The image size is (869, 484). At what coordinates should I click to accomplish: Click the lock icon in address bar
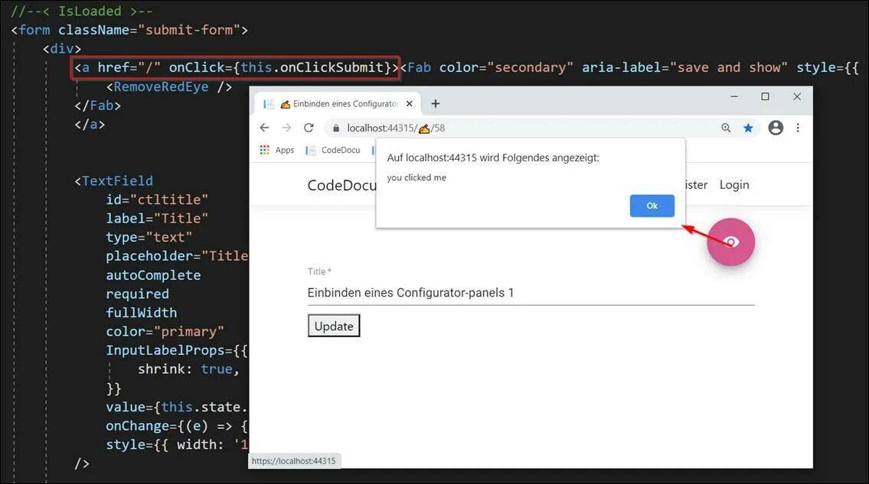tap(336, 128)
